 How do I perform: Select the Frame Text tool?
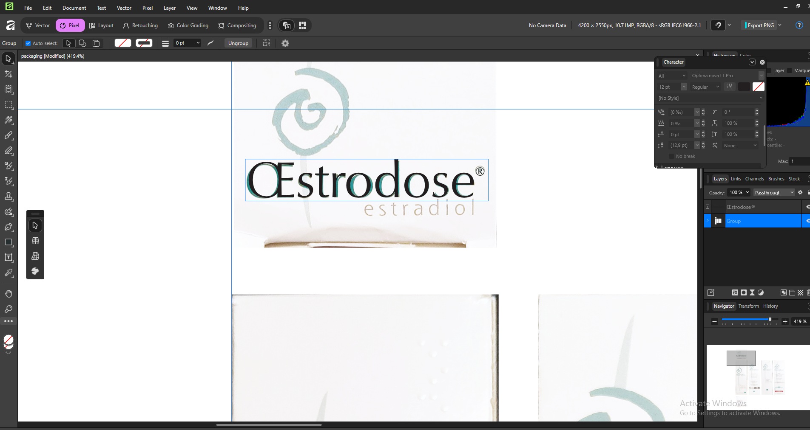click(9, 258)
